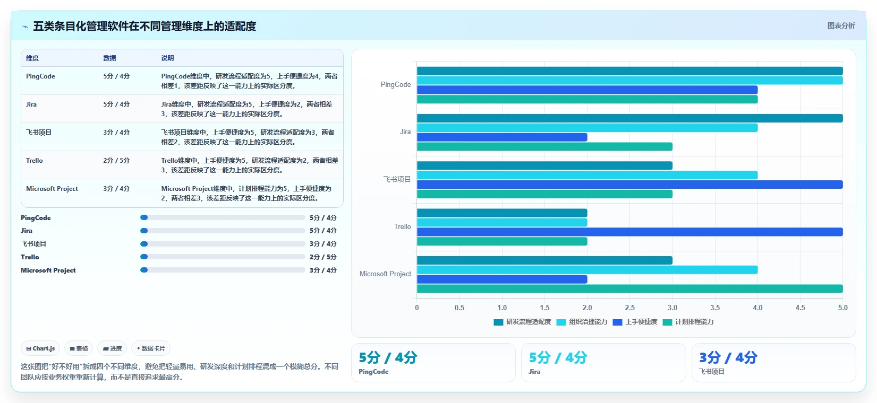Viewport: 877px width, 403px height.
Task: Click PingCode 计划排程能力 green bar
Action: [x=587, y=100]
